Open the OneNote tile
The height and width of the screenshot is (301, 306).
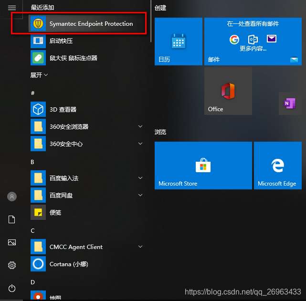(x=290, y=104)
